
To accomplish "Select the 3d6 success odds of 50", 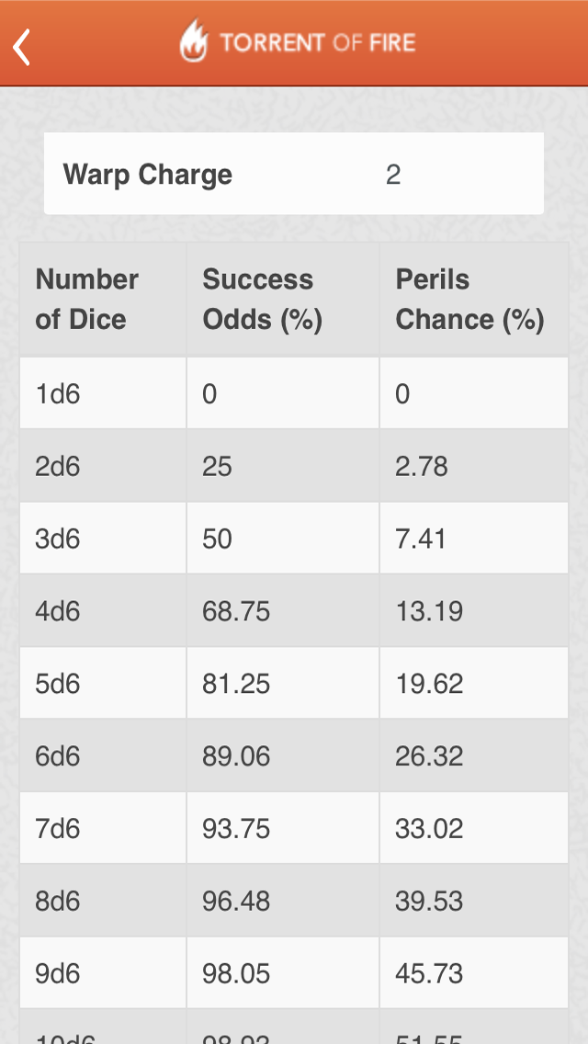I will tap(218, 539).
